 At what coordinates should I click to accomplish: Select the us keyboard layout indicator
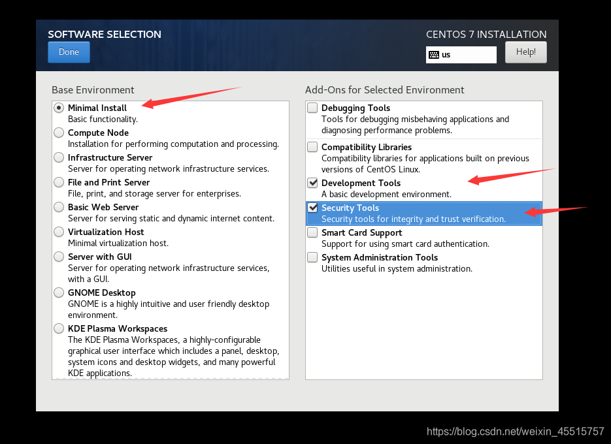[461, 55]
